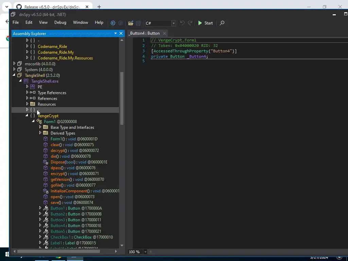The width and height of the screenshot is (348, 261).
Task: Open the File menu
Action: tap(16, 22)
